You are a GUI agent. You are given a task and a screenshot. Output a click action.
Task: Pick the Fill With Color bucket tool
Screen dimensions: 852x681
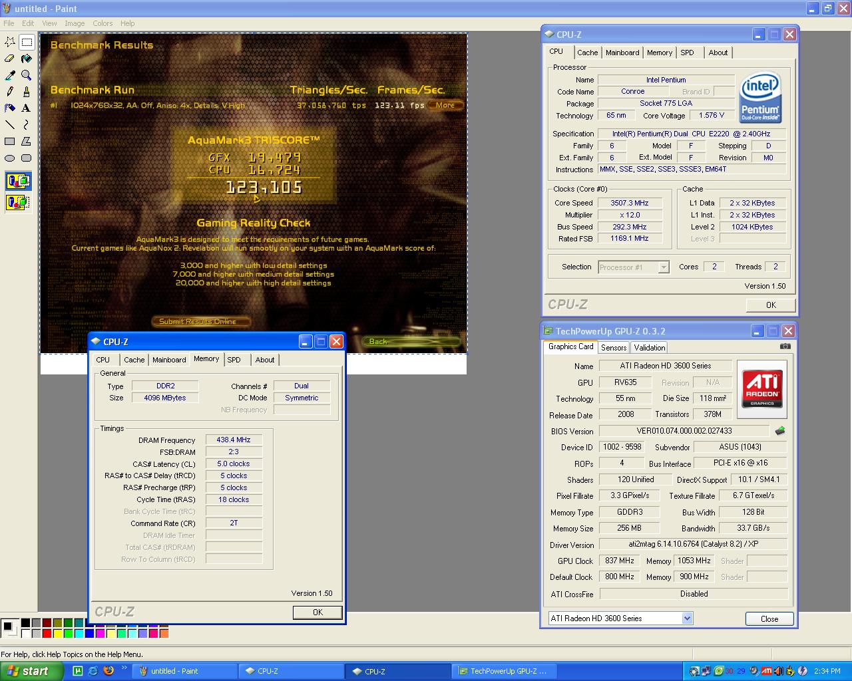click(x=27, y=59)
